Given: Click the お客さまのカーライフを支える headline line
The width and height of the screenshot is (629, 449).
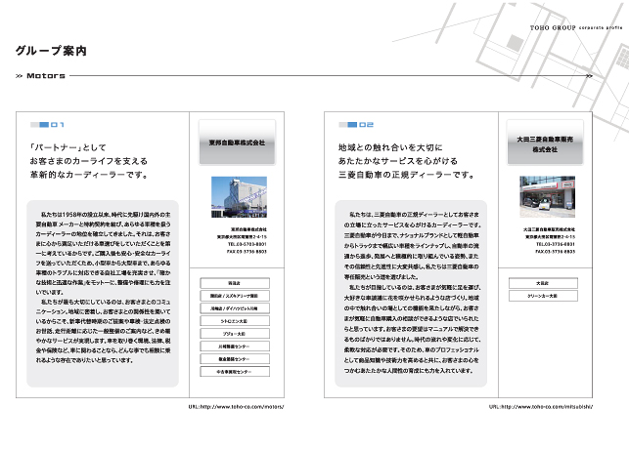Looking at the screenshot, I should pyautogui.click(x=89, y=161).
